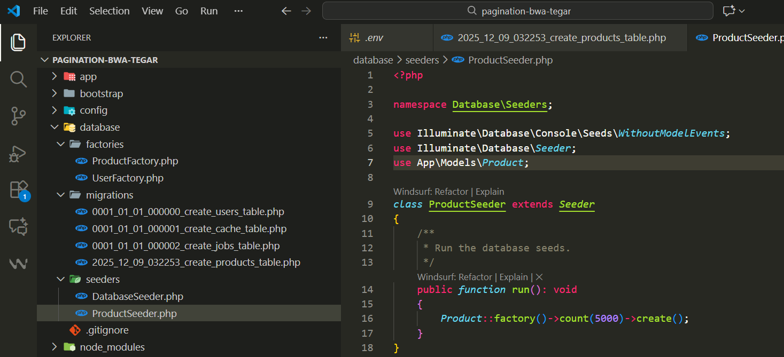Screen dimensions: 784x357
Task: Click Refactor code lens above class ProductSeeder
Action: pyautogui.click(x=452, y=192)
